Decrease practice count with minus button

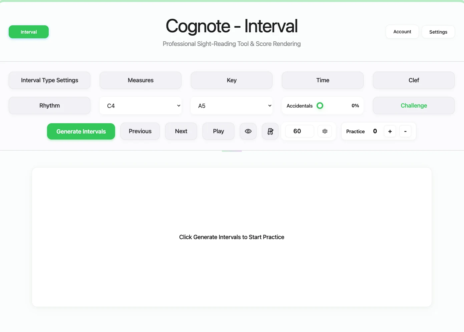405,131
